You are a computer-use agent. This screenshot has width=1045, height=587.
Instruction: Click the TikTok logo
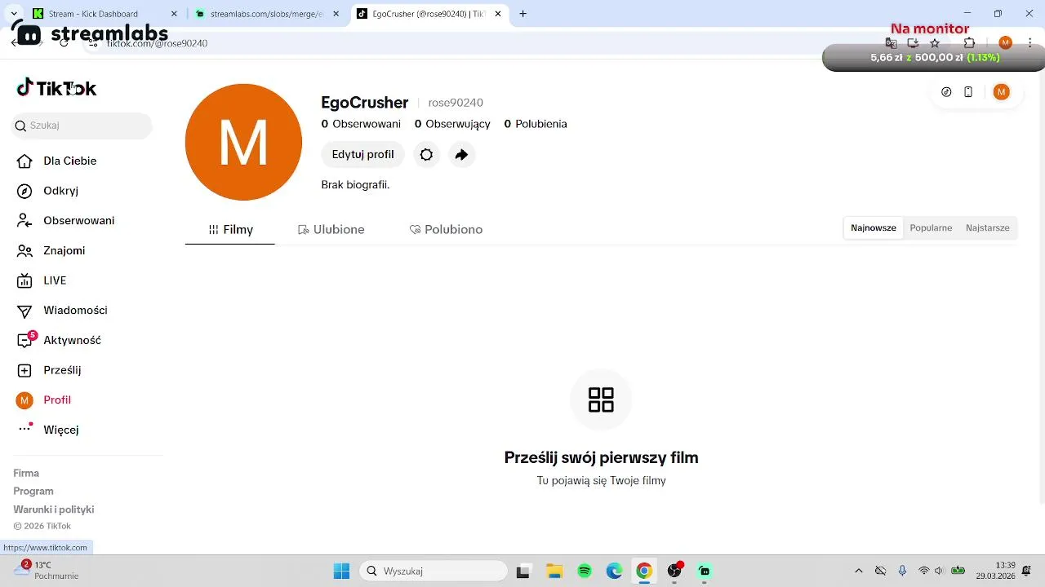click(x=56, y=88)
